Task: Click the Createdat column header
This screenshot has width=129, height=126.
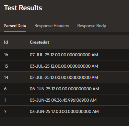Action: click(x=39, y=42)
